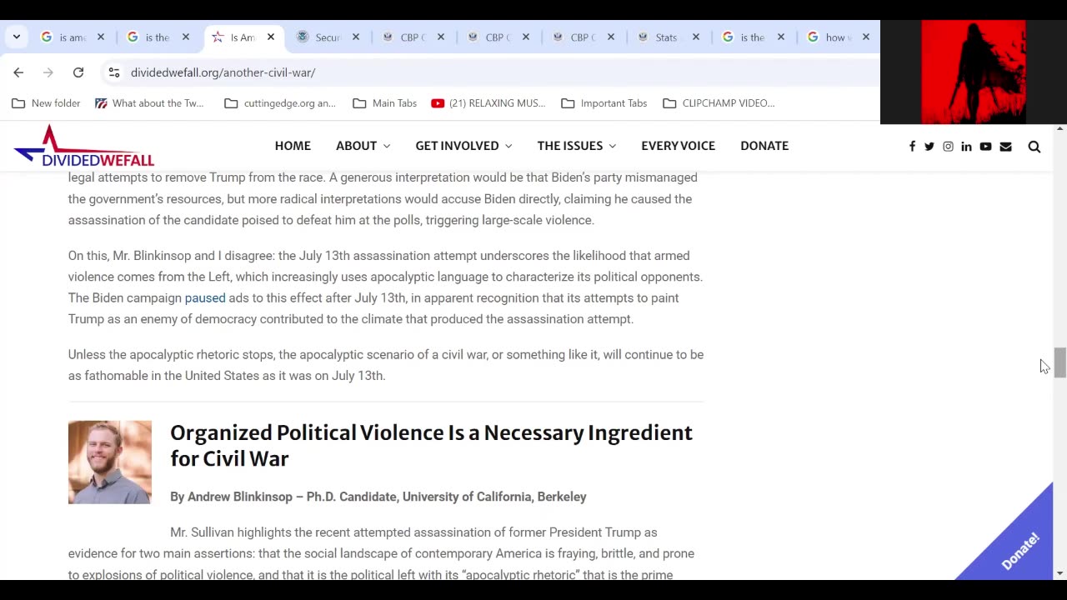This screenshot has width=1067, height=600.
Task: Click the Divided We Fall logo
Action: pos(84,146)
